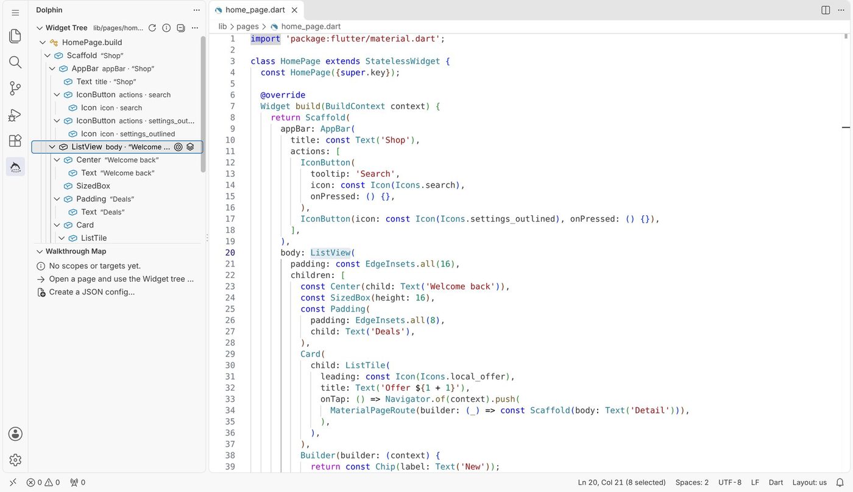Change the UTF-8 file encoding
Screen dimensions: 853x492
(x=730, y=482)
